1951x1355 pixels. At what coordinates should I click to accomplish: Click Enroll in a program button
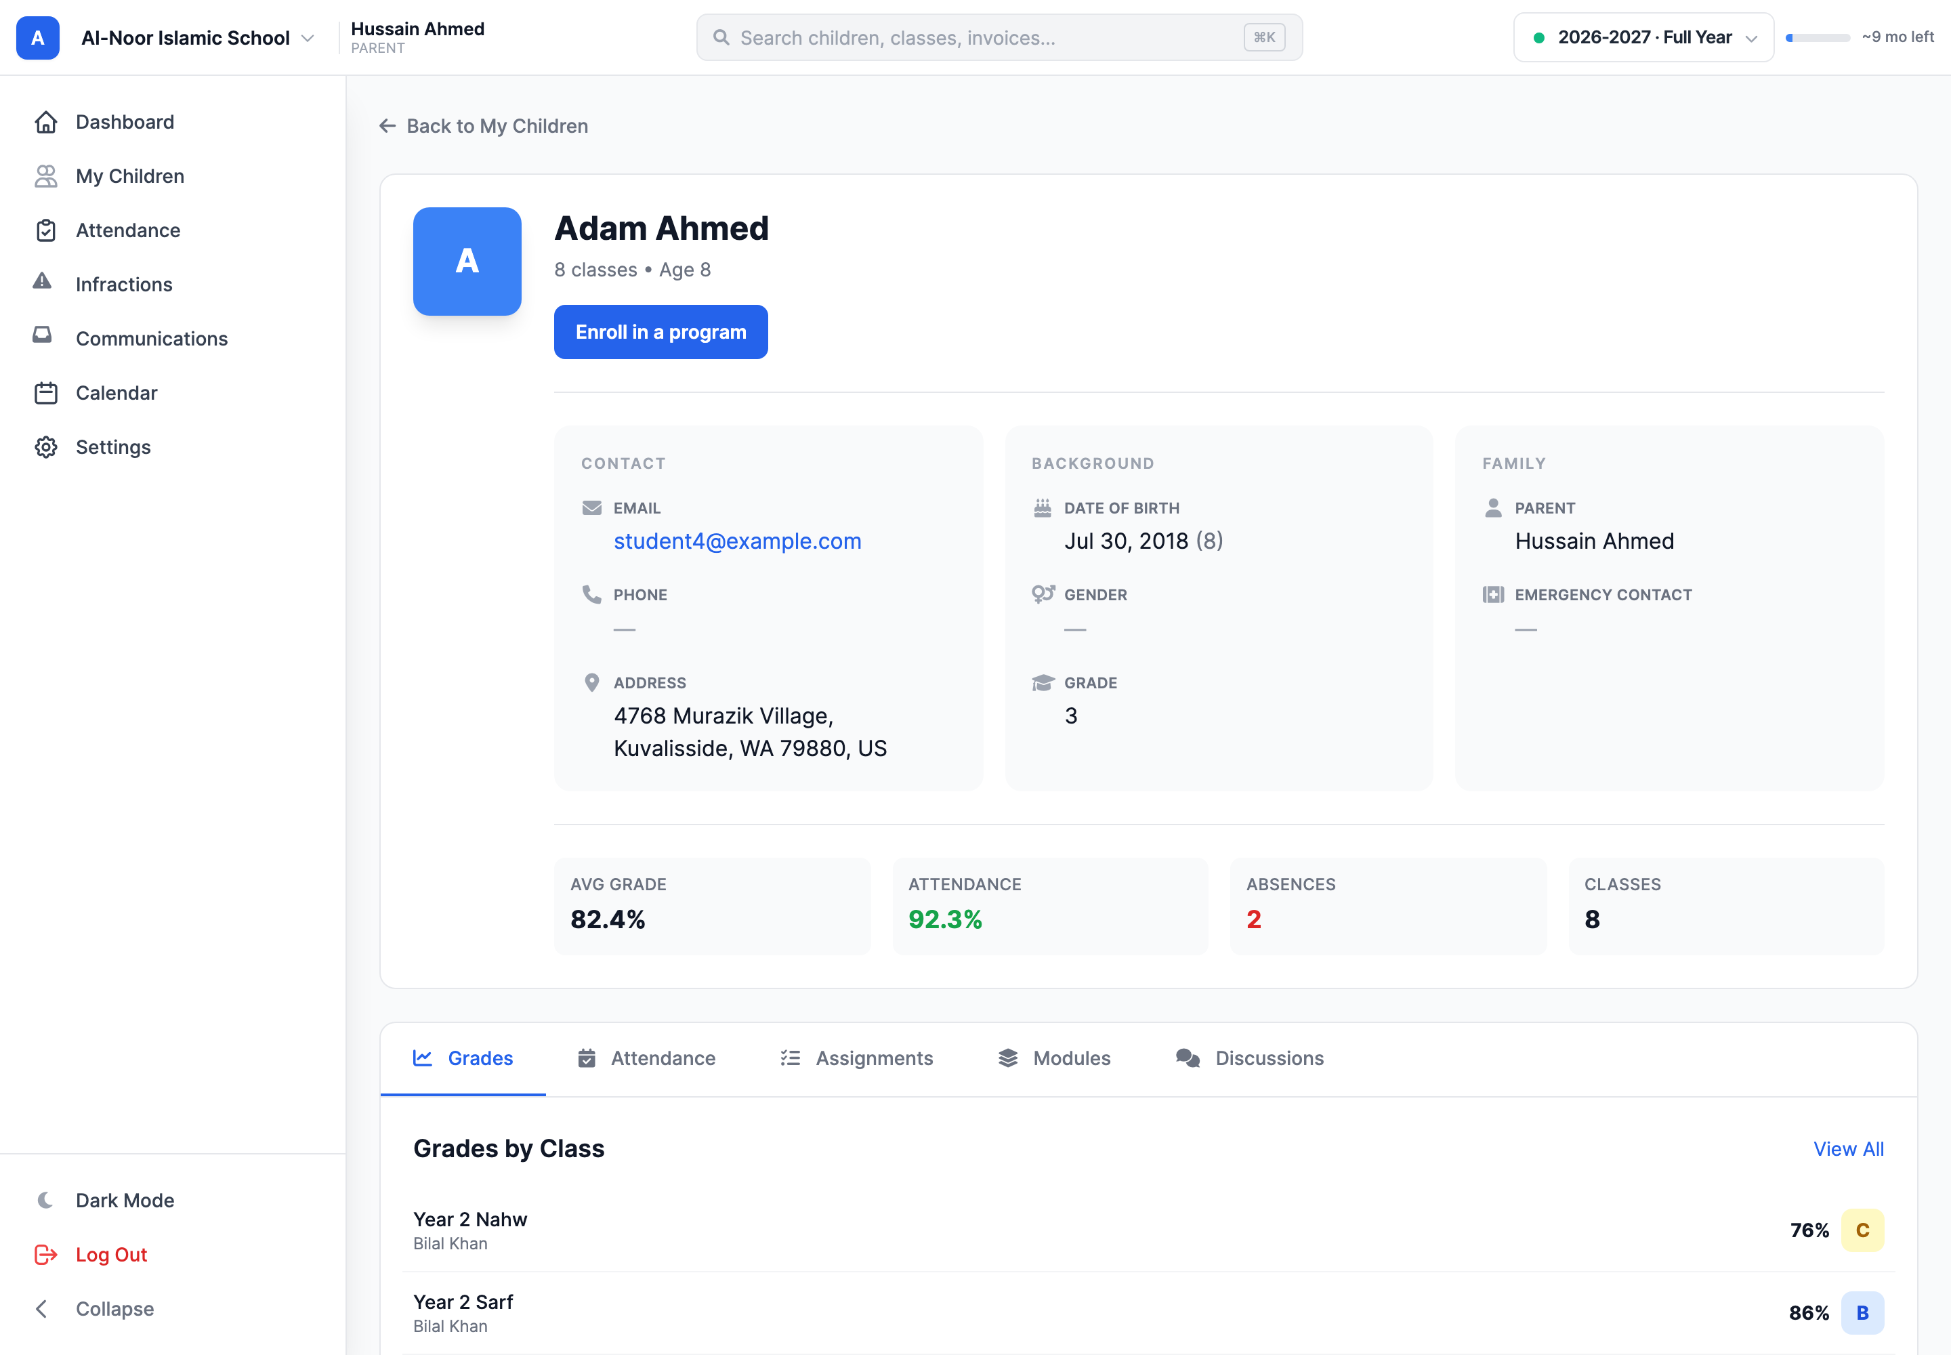coord(660,332)
